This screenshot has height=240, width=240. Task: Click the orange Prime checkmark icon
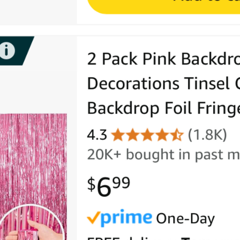click(93, 218)
